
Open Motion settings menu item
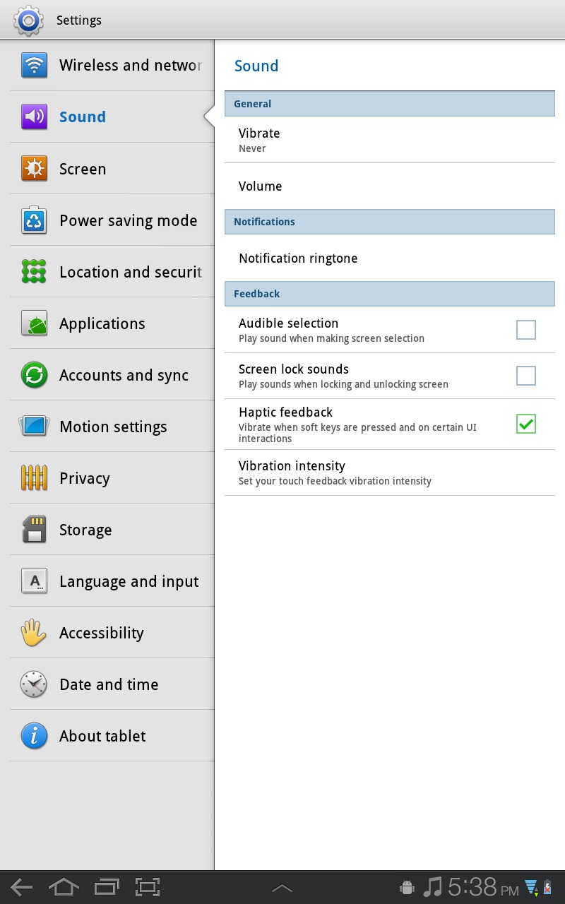[x=112, y=427]
